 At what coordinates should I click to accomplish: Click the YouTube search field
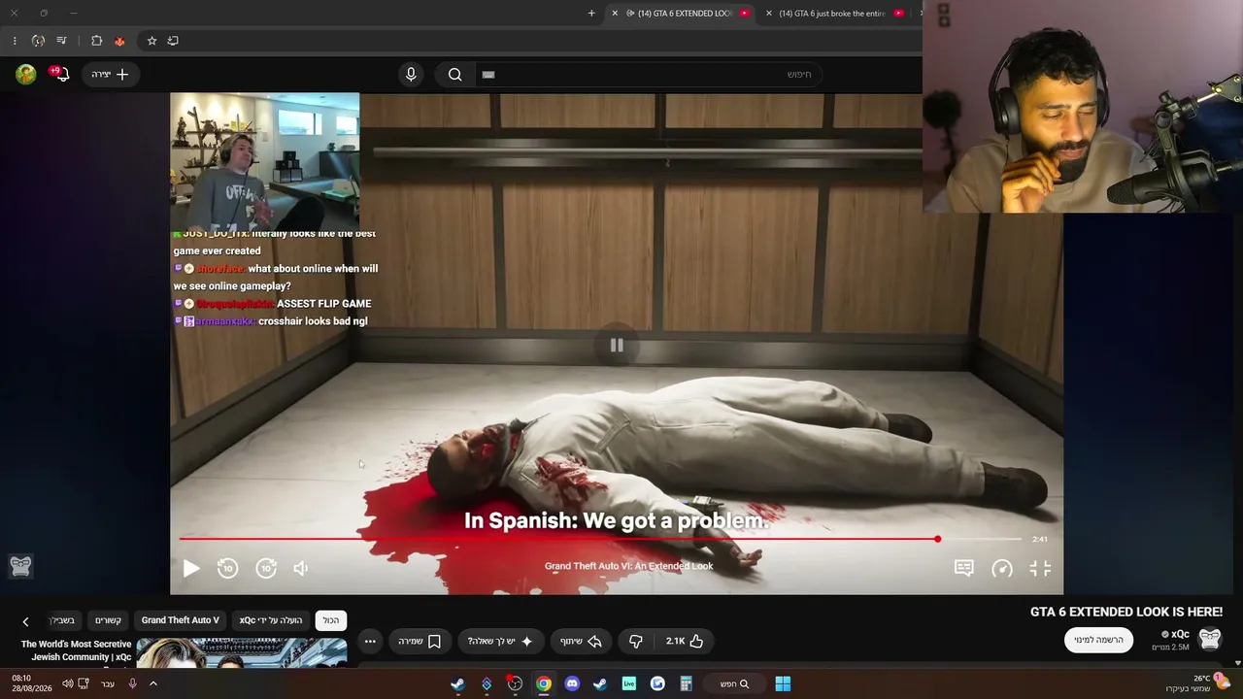647,75
